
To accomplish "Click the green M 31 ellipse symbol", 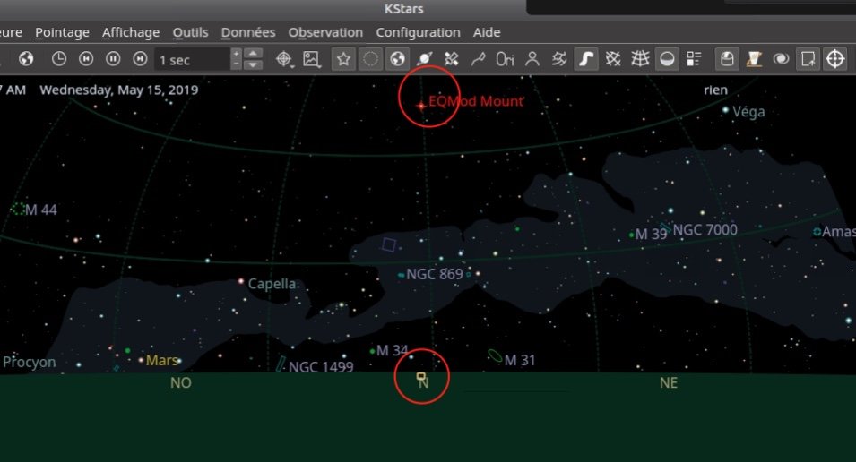I will (x=495, y=355).
